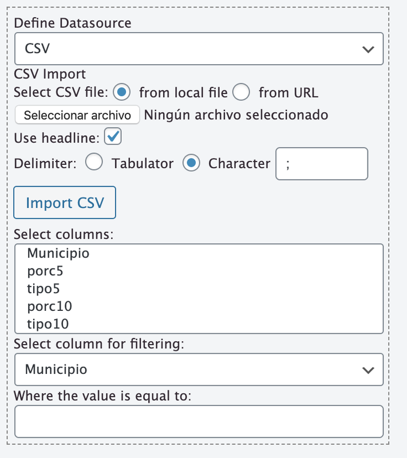Open the Define Datasource dropdown
Screen dimensions: 407x458
click(198, 49)
